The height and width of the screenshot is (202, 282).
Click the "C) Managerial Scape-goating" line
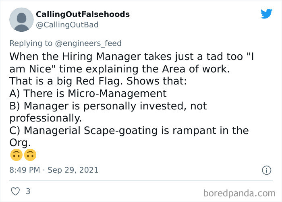(129, 130)
